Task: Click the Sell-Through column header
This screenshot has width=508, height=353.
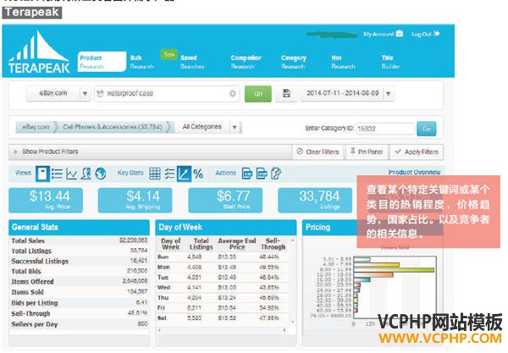Action: 273,244
